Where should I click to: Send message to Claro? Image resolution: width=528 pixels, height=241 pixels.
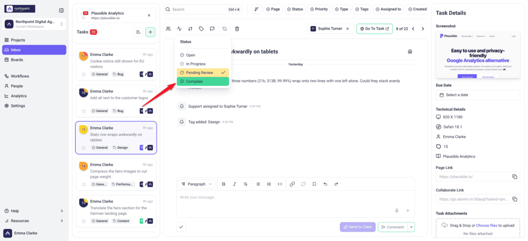click(358, 227)
